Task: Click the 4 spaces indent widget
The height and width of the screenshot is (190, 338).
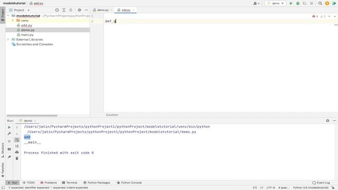Action: [x=284, y=188]
